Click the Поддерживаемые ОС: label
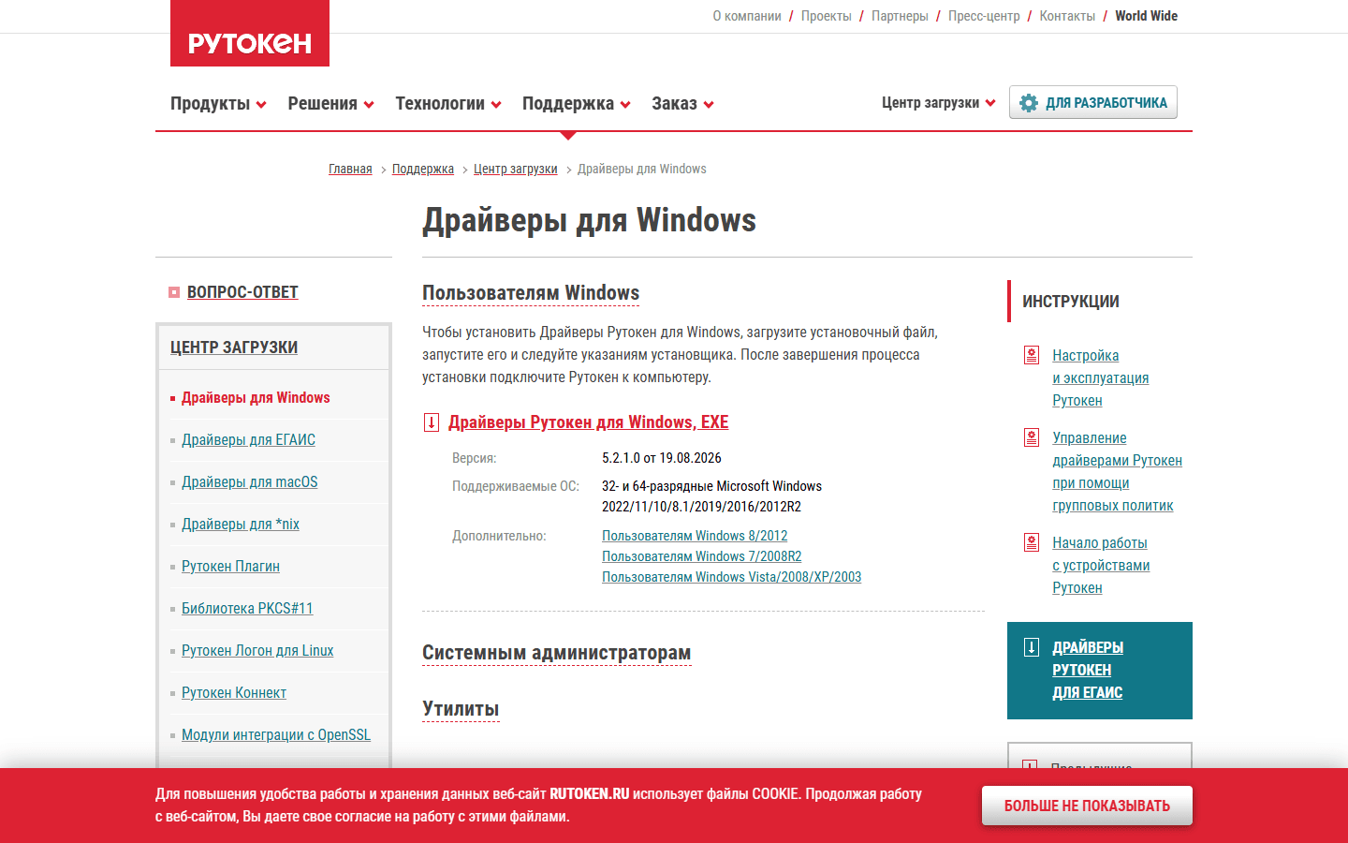The image size is (1348, 843). (516, 487)
